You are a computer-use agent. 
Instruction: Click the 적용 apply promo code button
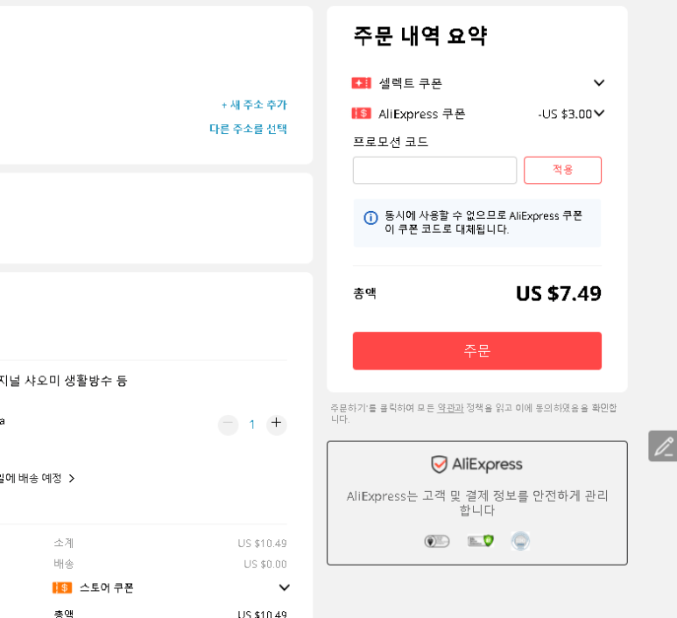[562, 170]
